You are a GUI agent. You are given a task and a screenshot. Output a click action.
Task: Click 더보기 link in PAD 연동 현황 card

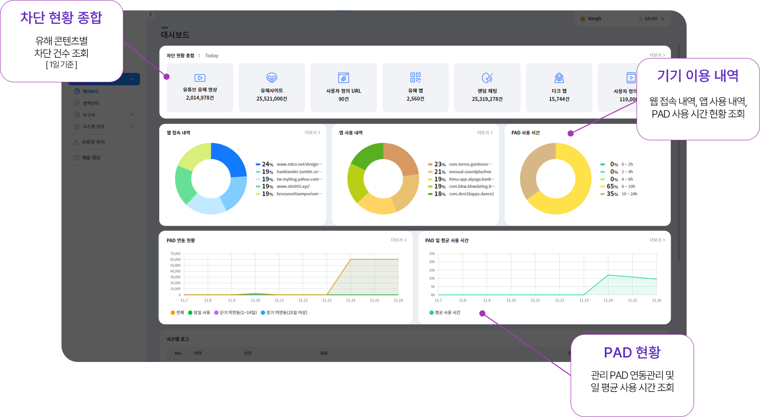(399, 240)
